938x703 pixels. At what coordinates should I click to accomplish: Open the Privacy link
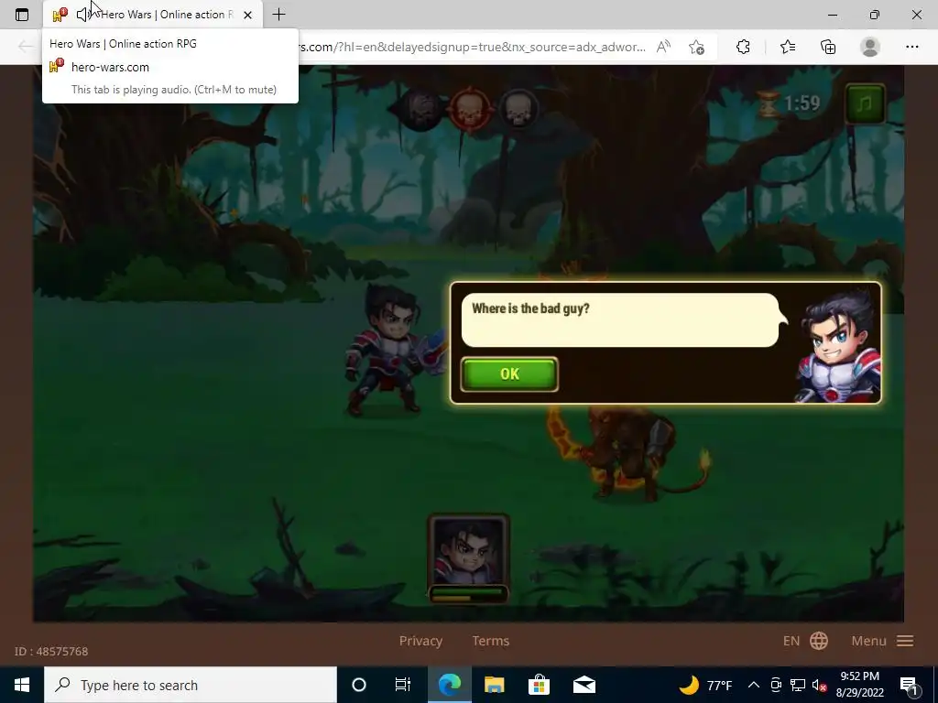[420, 641]
